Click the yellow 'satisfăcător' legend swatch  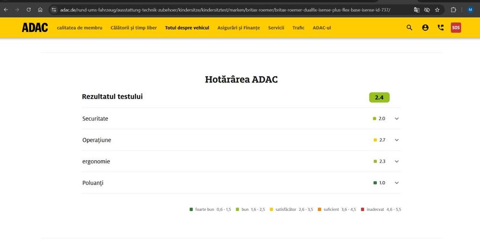click(271, 209)
